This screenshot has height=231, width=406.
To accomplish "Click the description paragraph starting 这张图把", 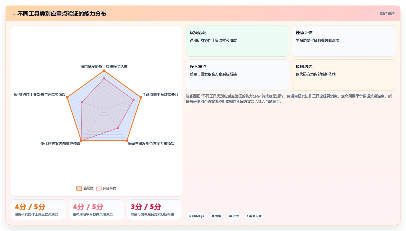I will [289, 99].
